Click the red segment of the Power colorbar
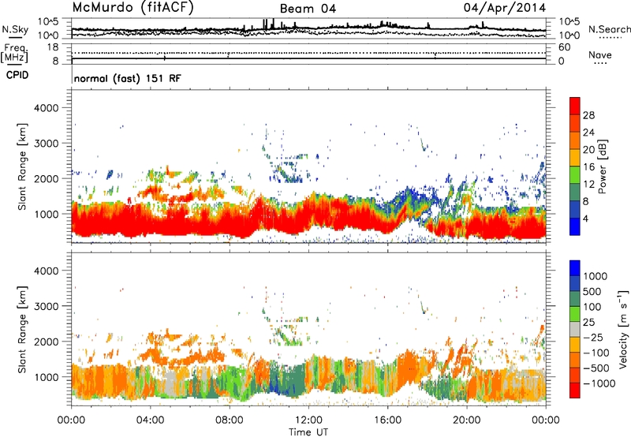Viewport: 631px width, 437px height. tap(575, 106)
